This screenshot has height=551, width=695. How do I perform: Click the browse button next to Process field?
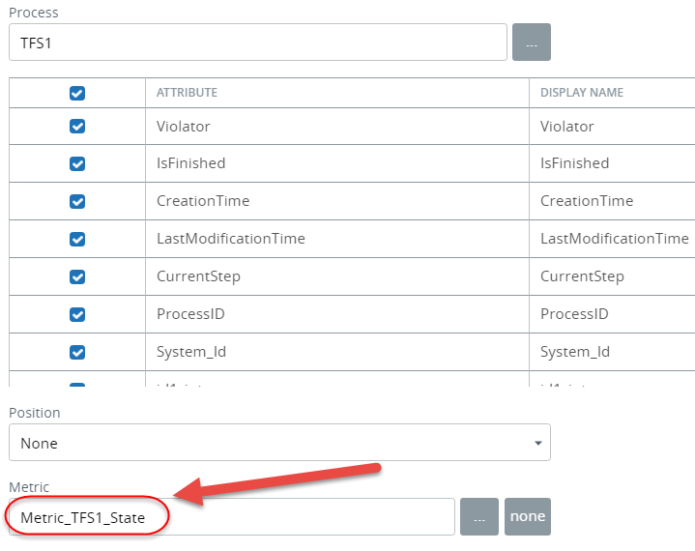[x=531, y=43]
